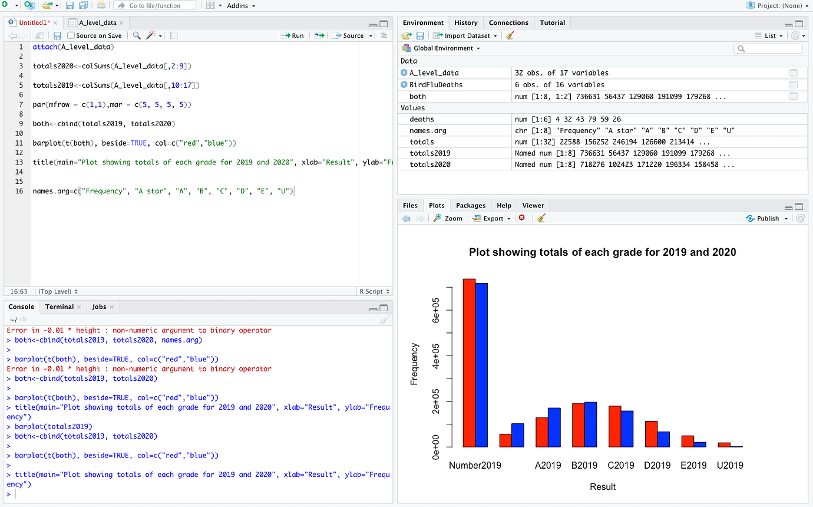Open the code tools magic wand
The height and width of the screenshot is (507, 813).
coord(151,35)
